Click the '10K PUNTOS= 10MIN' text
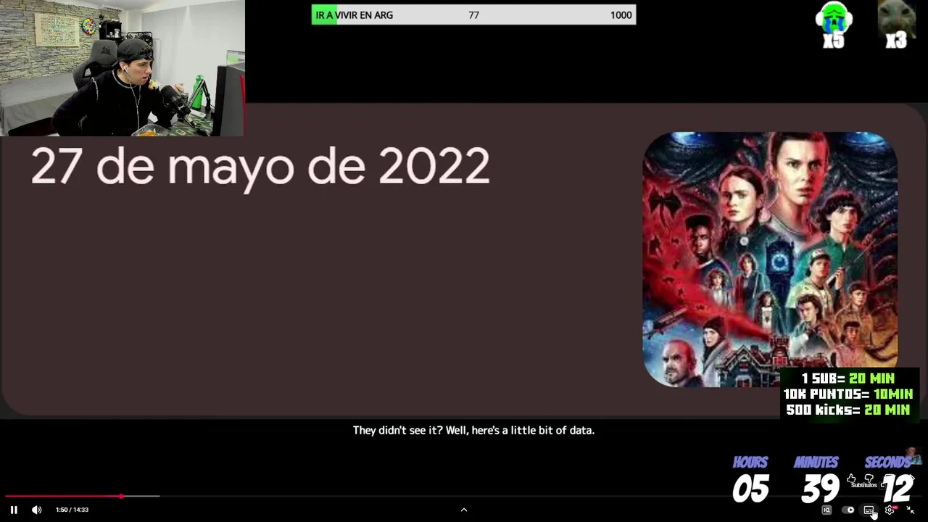 tap(848, 394)
